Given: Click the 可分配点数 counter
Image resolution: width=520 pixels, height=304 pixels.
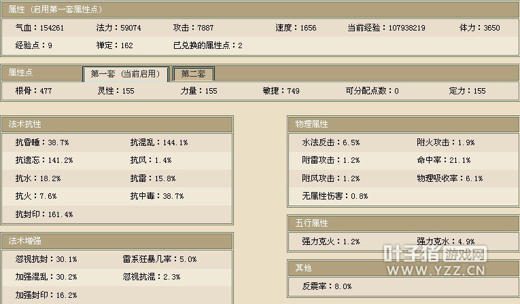Looking at the screenshot, I should 372,91.
